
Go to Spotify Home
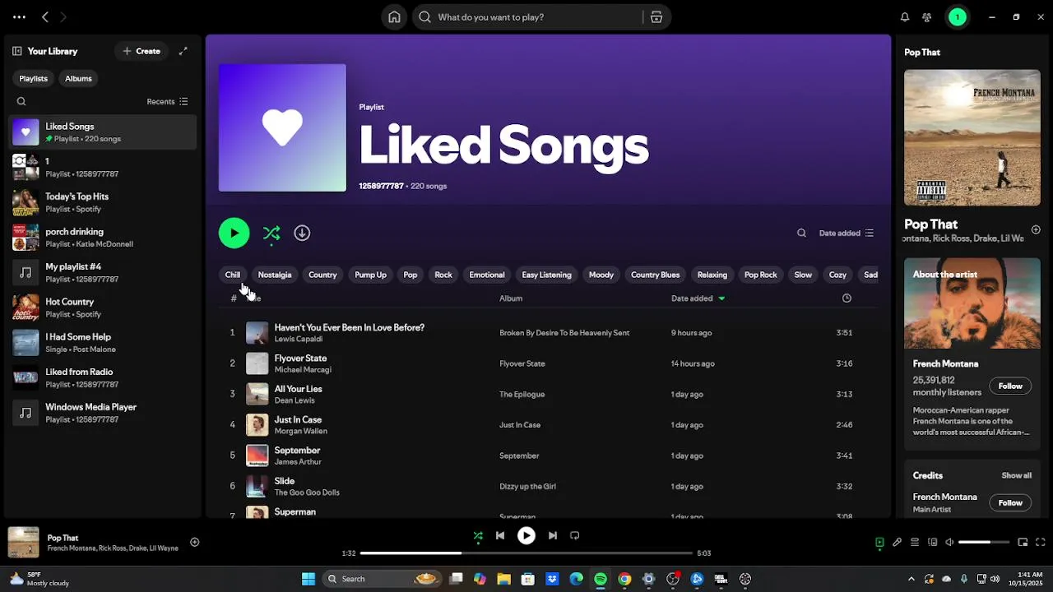coord(395,17)
